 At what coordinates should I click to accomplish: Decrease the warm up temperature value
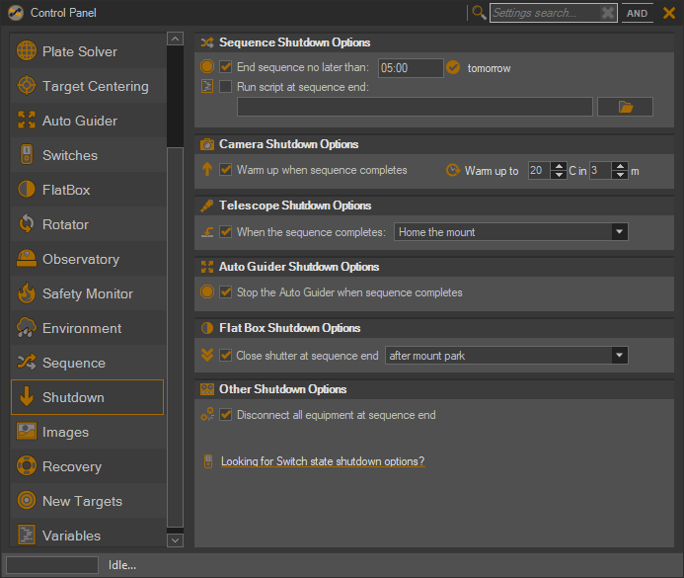(559, 175)
